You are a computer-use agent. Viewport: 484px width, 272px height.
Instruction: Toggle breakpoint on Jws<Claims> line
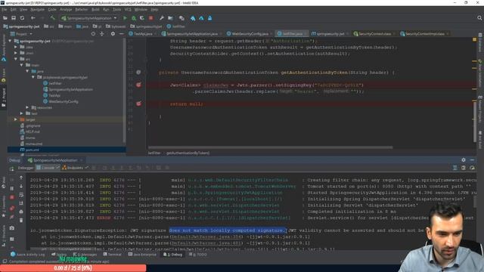(x=138, y=85)
